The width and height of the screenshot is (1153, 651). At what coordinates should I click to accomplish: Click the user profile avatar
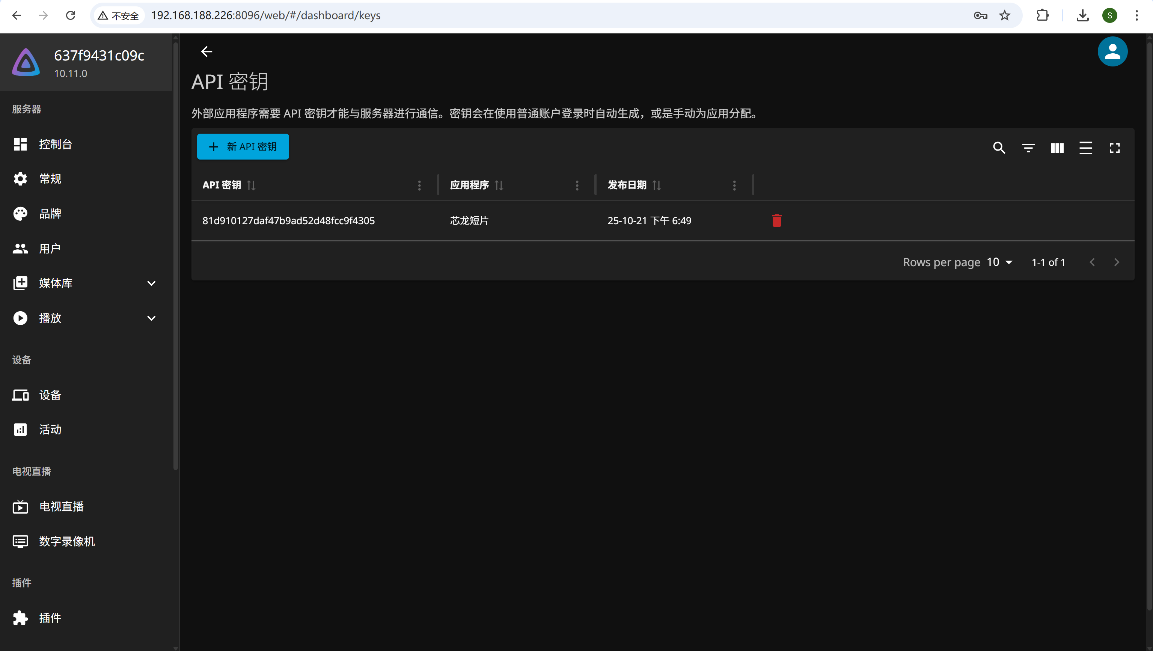pyautogui.click(x=1112, y=51)
